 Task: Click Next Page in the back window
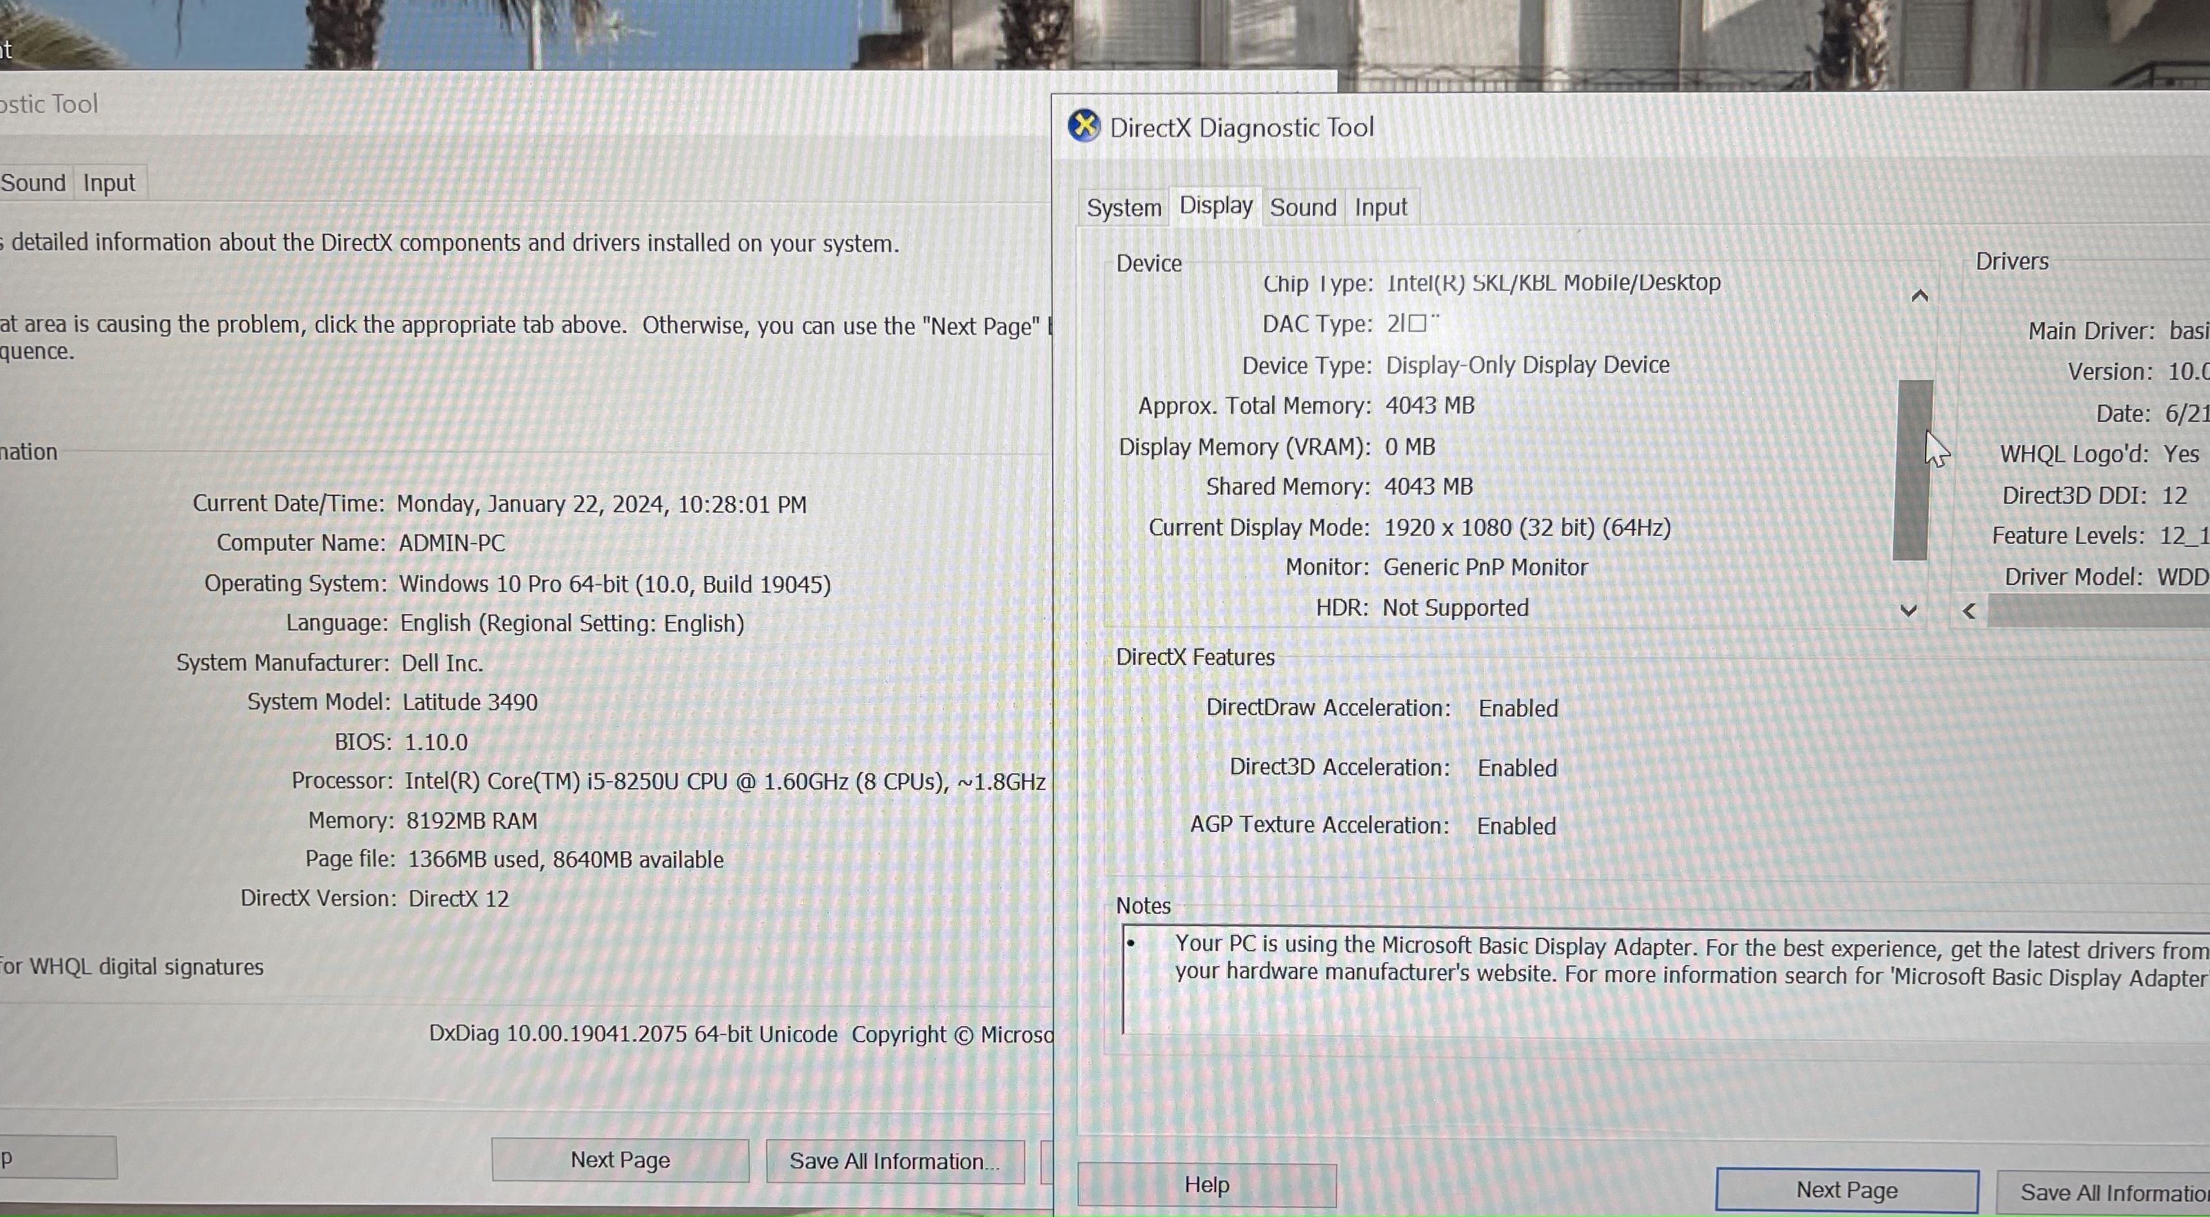[x=620, y=1160]
